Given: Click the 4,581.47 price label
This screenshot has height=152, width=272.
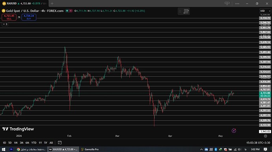Looking at the screenshot, I should (x=265, y=103).
